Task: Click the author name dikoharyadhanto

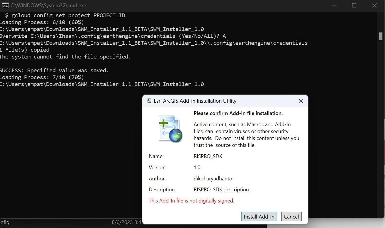Action: point(213,179)
